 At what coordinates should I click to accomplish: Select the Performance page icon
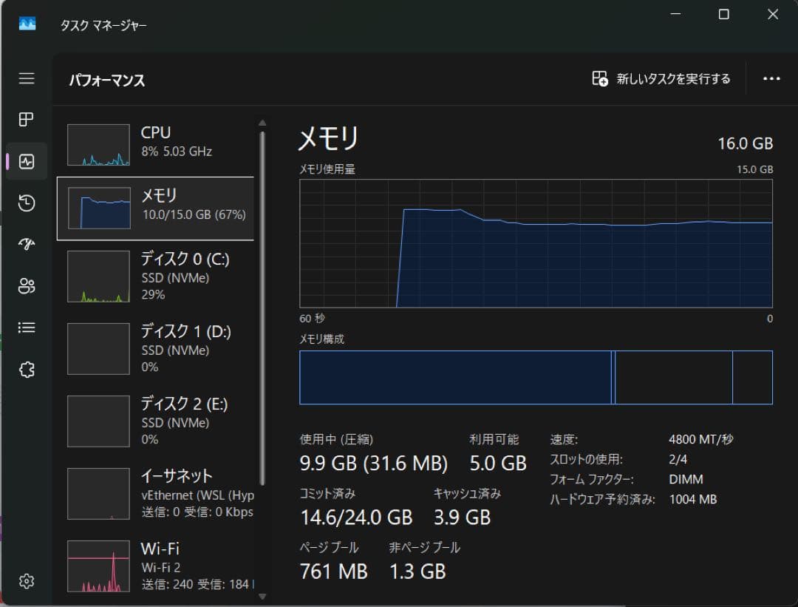[x=27, y=161]
